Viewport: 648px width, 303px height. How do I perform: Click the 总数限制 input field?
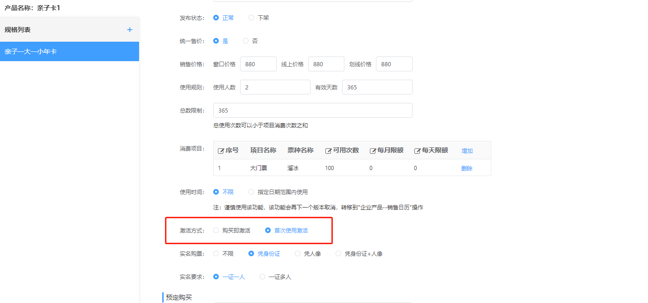coord(312,110)
